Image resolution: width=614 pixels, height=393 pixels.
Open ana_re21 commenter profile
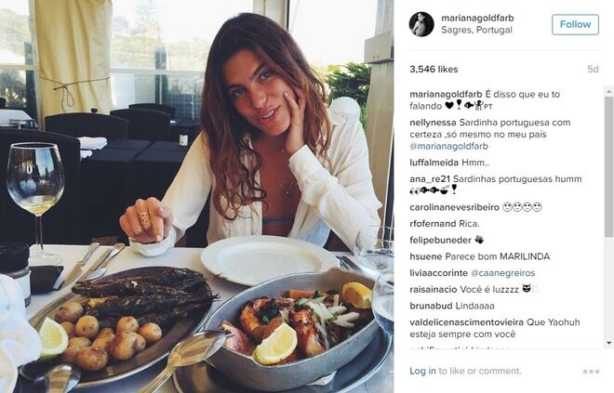point(430,179)
